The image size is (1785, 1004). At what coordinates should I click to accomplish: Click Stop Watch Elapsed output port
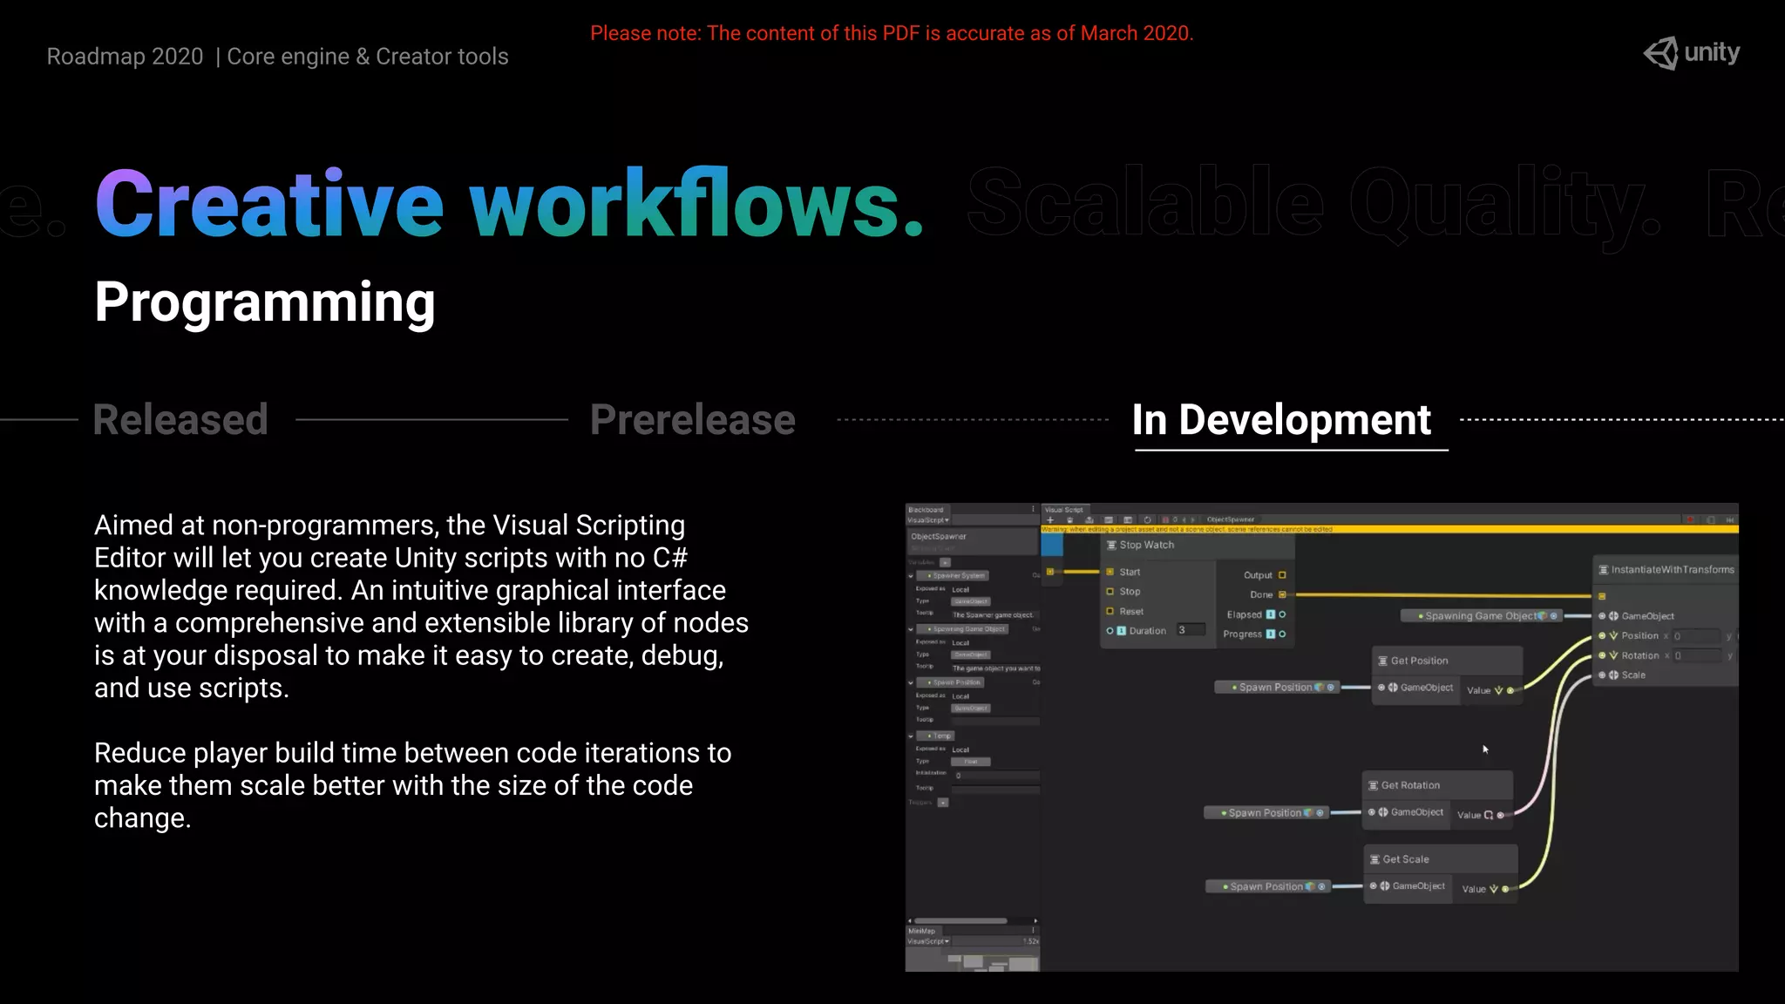[x=1282, y=614]
